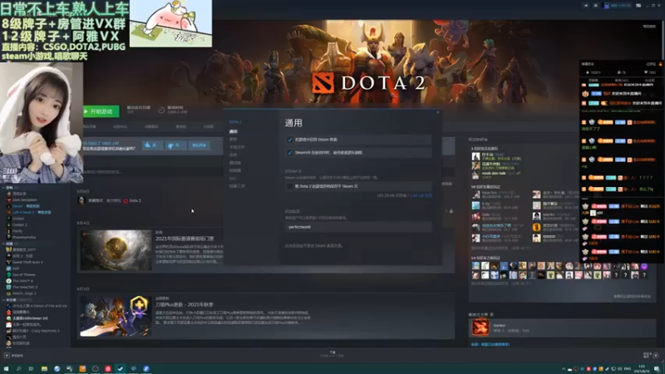
Task: Collapse the uncategorized library group
Action: click(x=3, y=300)
